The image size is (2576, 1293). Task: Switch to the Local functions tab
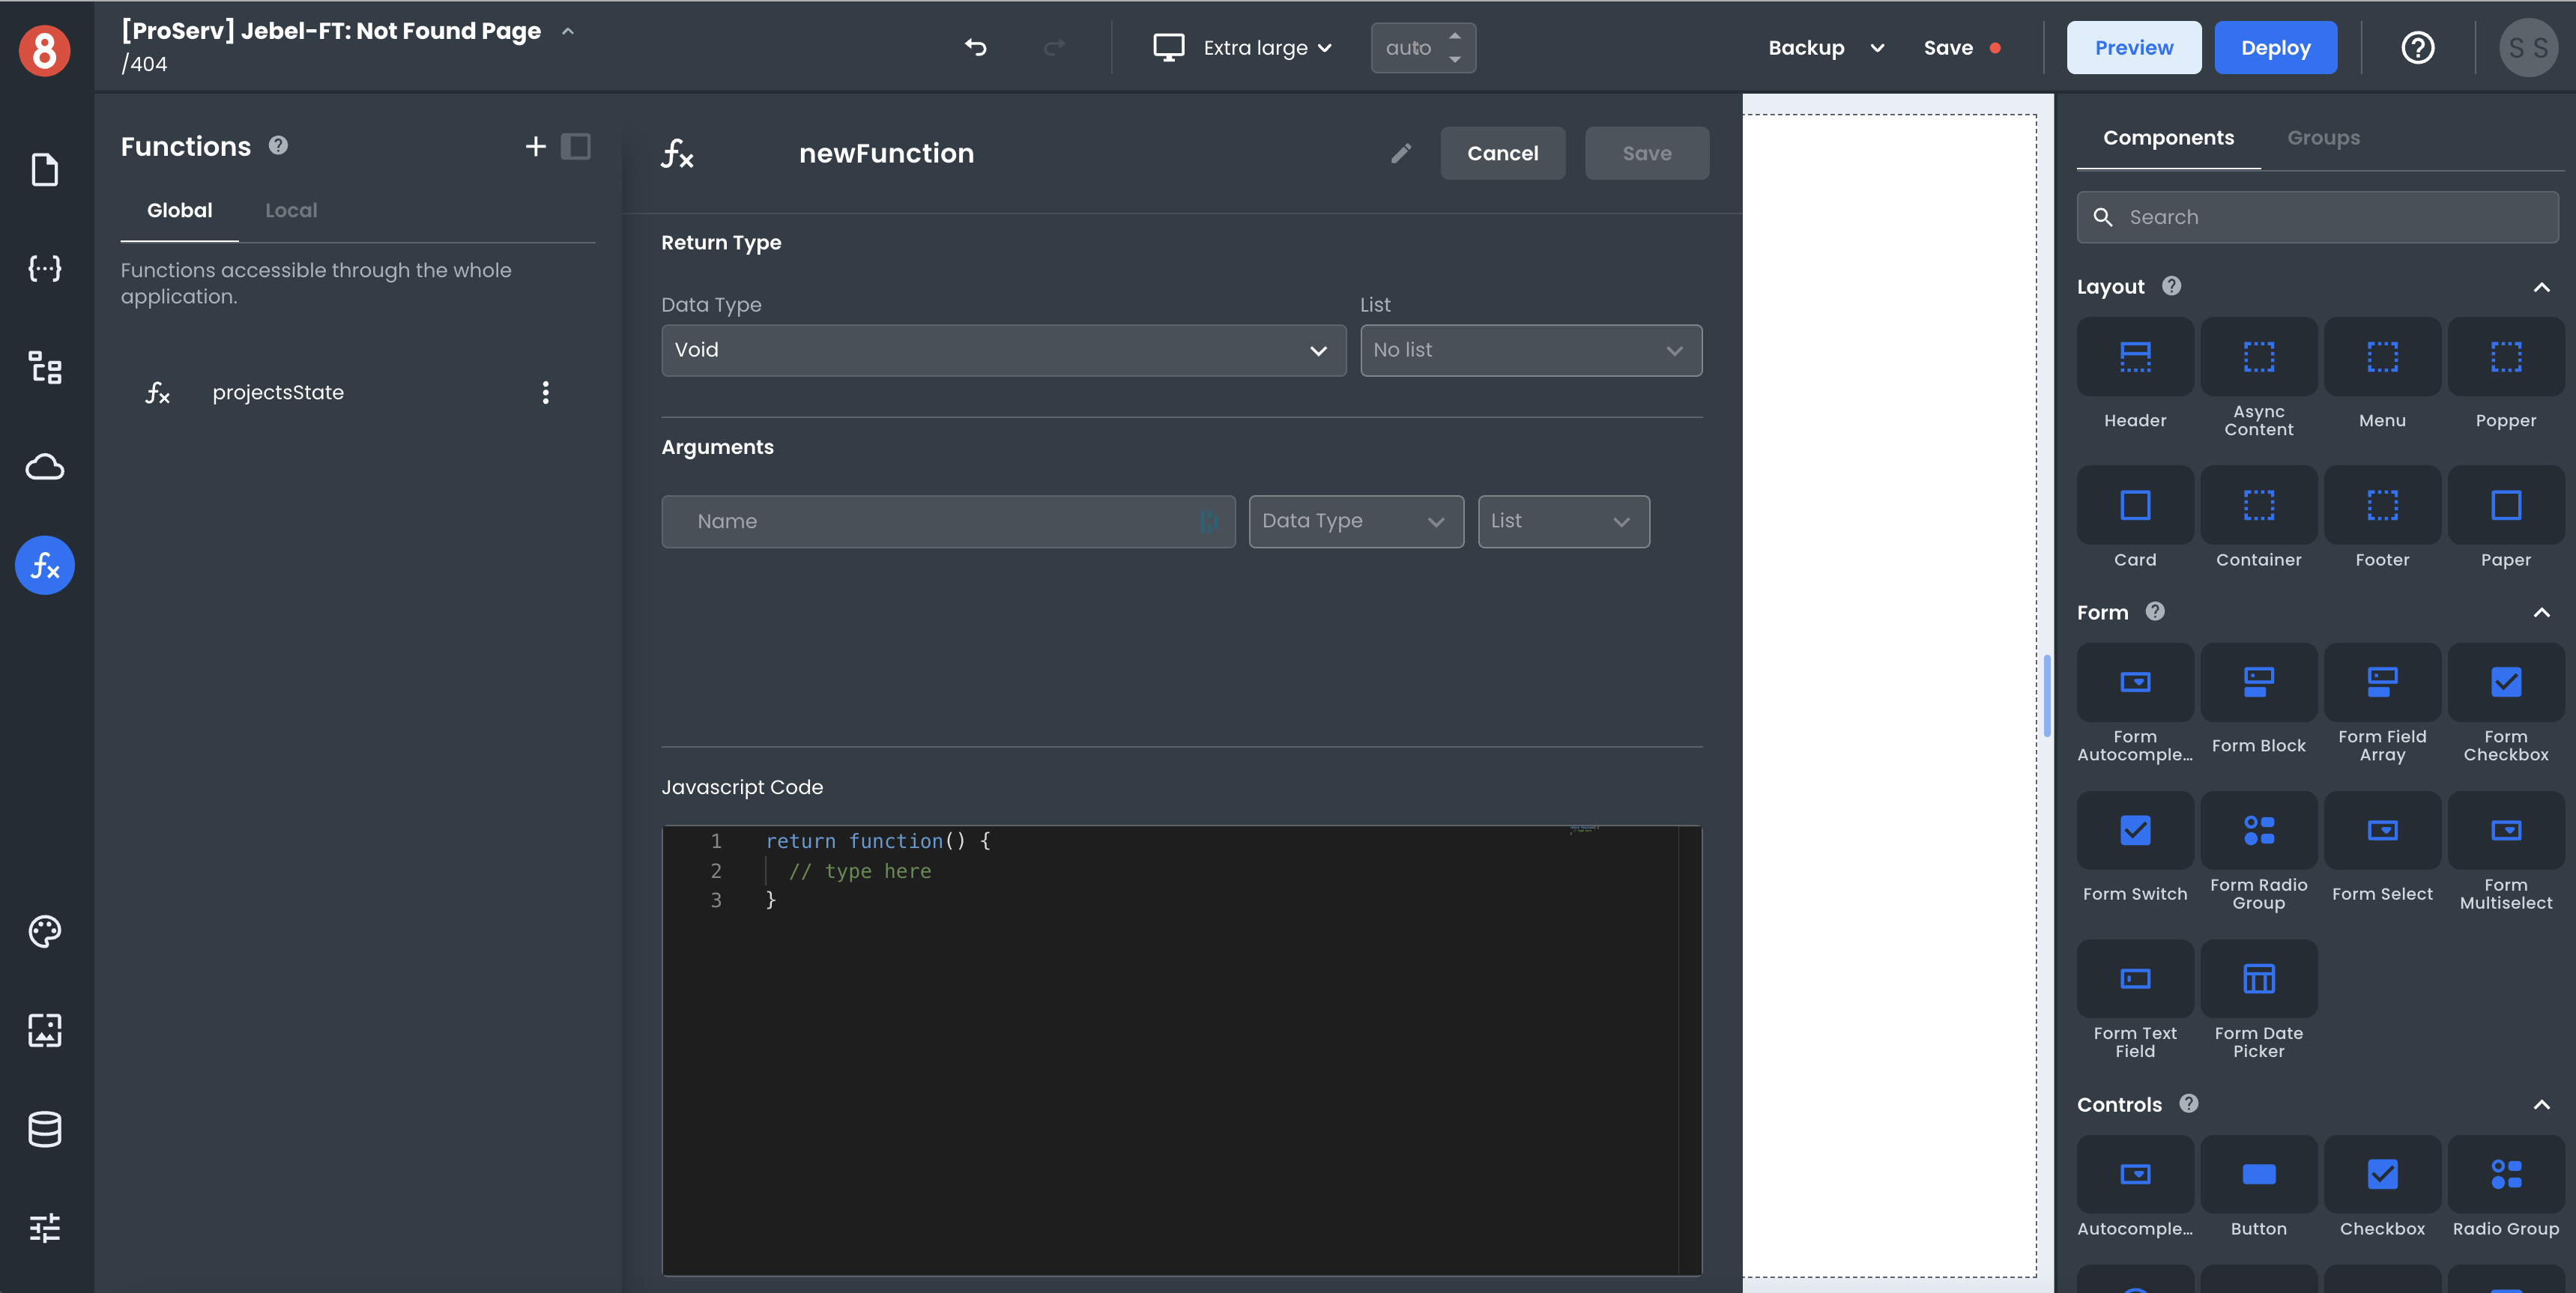[291, 210]
